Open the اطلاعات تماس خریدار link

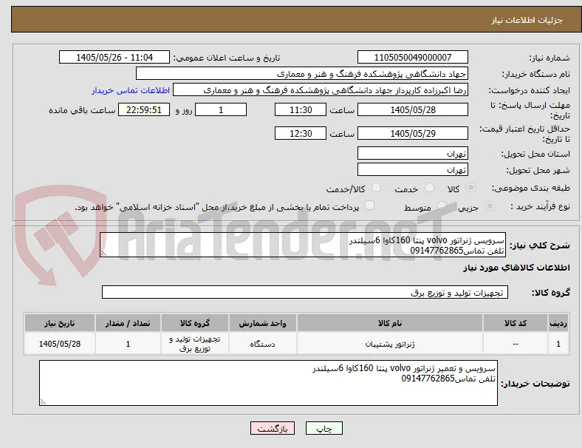131,90
